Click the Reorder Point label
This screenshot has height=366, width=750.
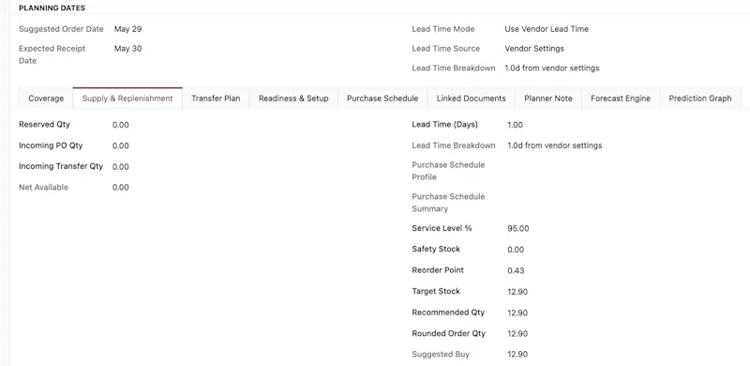(438, 270)
